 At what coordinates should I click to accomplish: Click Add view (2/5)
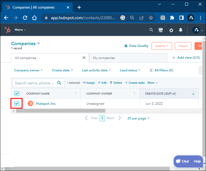pyautogui.click(x=186, y=58)
